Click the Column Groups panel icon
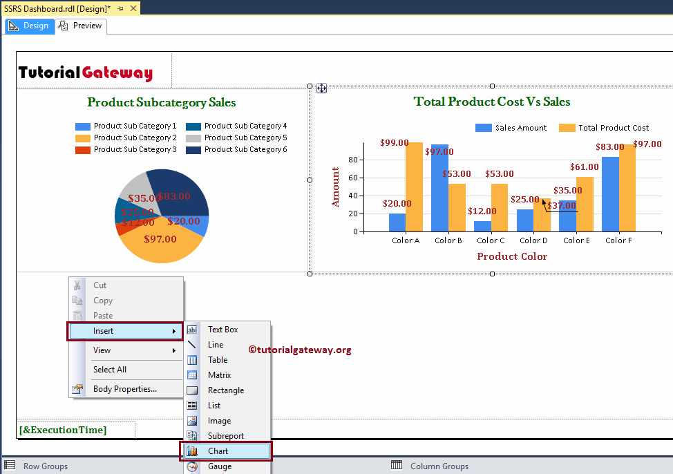 click(x=396, y=466)
